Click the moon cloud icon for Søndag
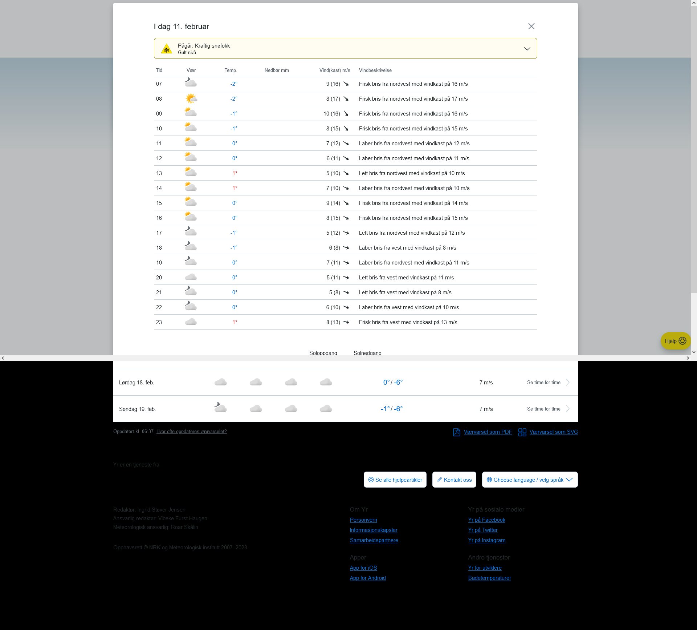697x630 pixels. point(220,408)
